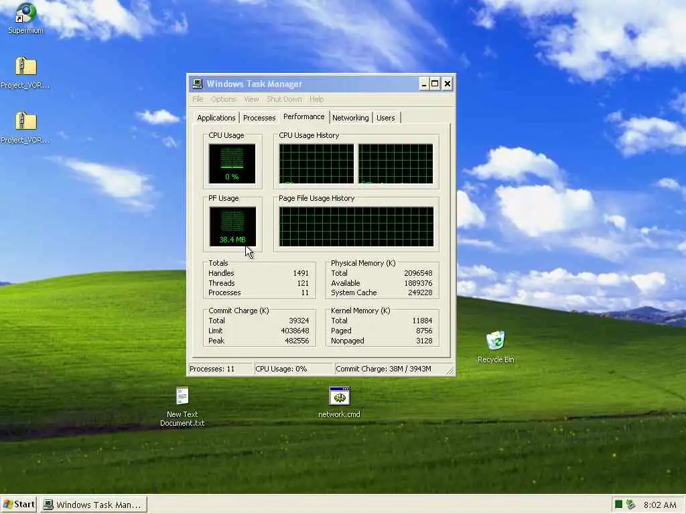This screenshot has height=514, width=686.
Task: Click Kernel Memory Nonpaged 3128
Action: pyautogui.click(x=424, y=341)
